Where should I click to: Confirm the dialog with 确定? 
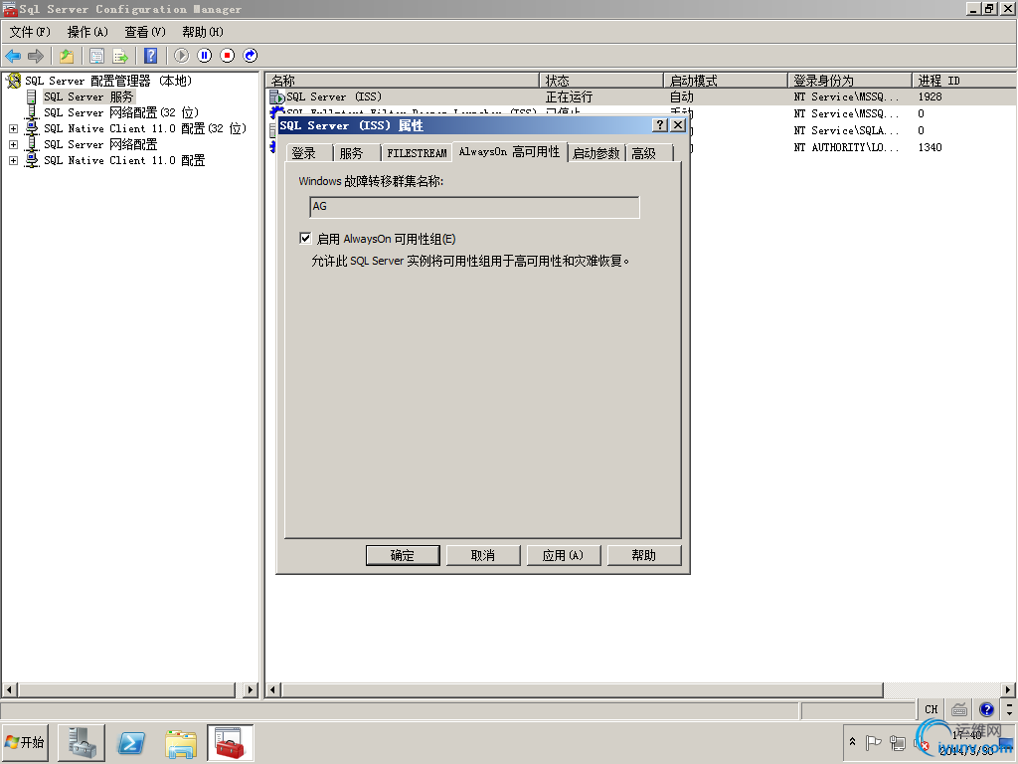(403, 555)
